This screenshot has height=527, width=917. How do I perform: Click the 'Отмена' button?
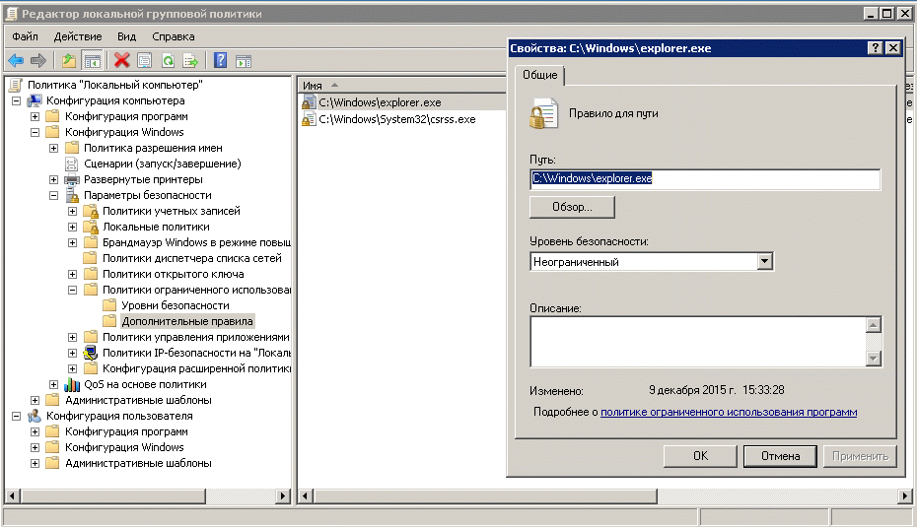(780, 456)
